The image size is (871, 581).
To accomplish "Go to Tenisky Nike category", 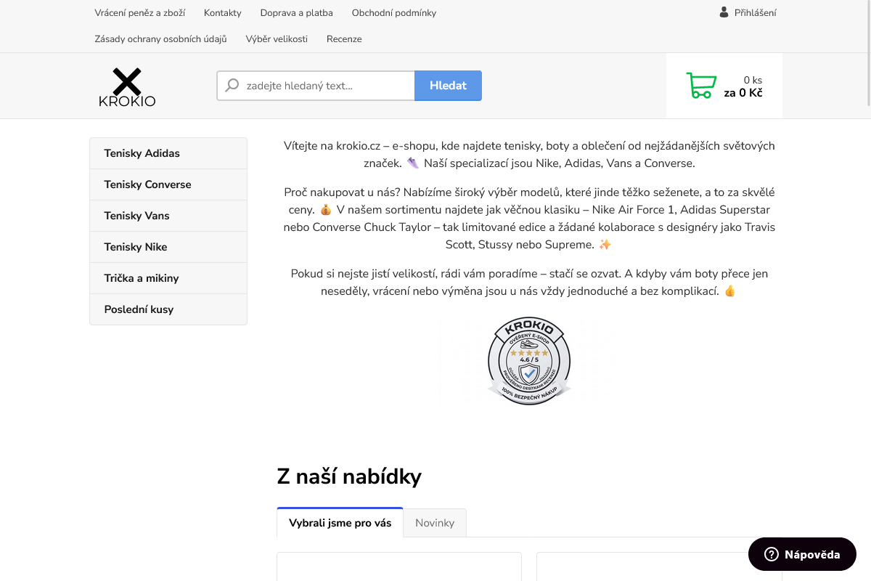I will 136,247.
